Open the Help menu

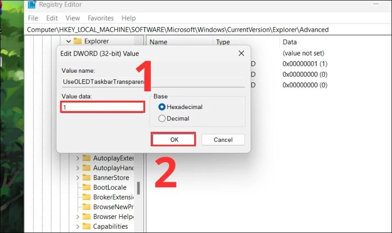coord(128,18)
